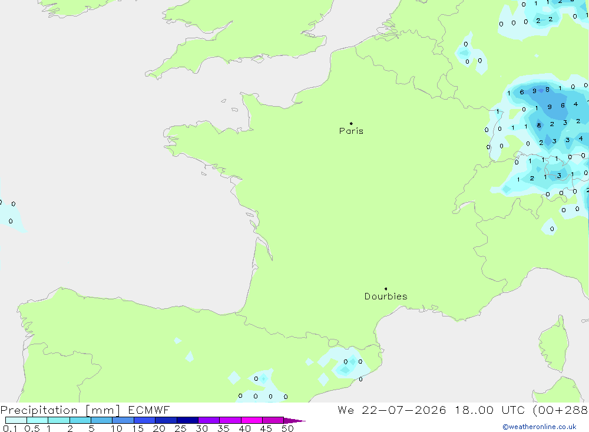This screenshot has width=589, height=432.
Task: Click the legend value '0.1'
Action: (x=10, y=428)
